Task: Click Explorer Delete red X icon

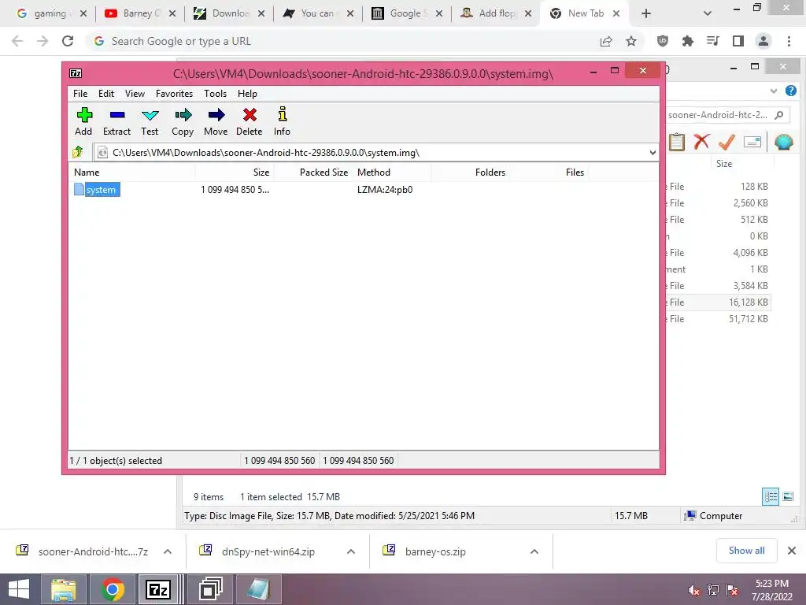Action: [x=701, y=142]
